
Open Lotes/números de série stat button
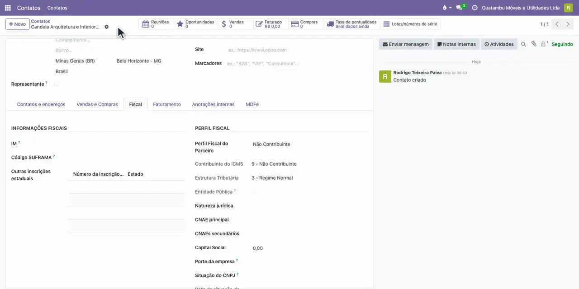(410, 24)
